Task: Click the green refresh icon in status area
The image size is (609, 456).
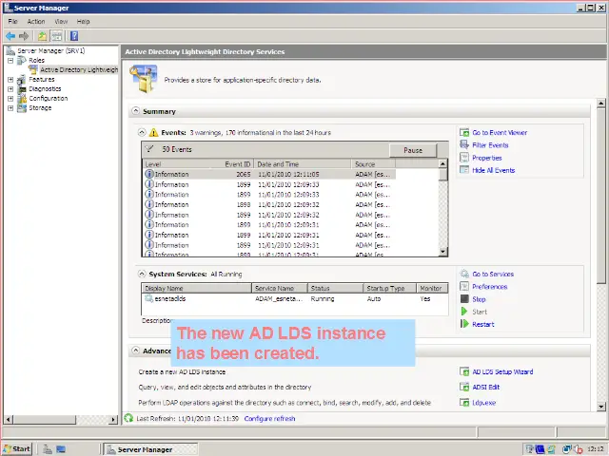Action: click(128, 418)
